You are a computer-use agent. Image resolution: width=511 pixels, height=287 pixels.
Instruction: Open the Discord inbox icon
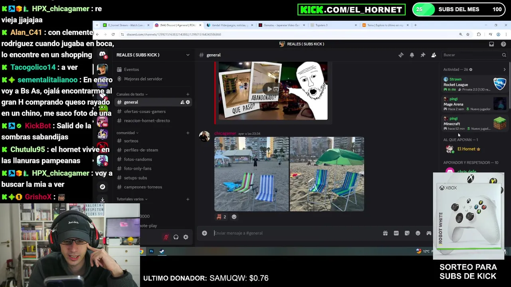pos(491,44)
